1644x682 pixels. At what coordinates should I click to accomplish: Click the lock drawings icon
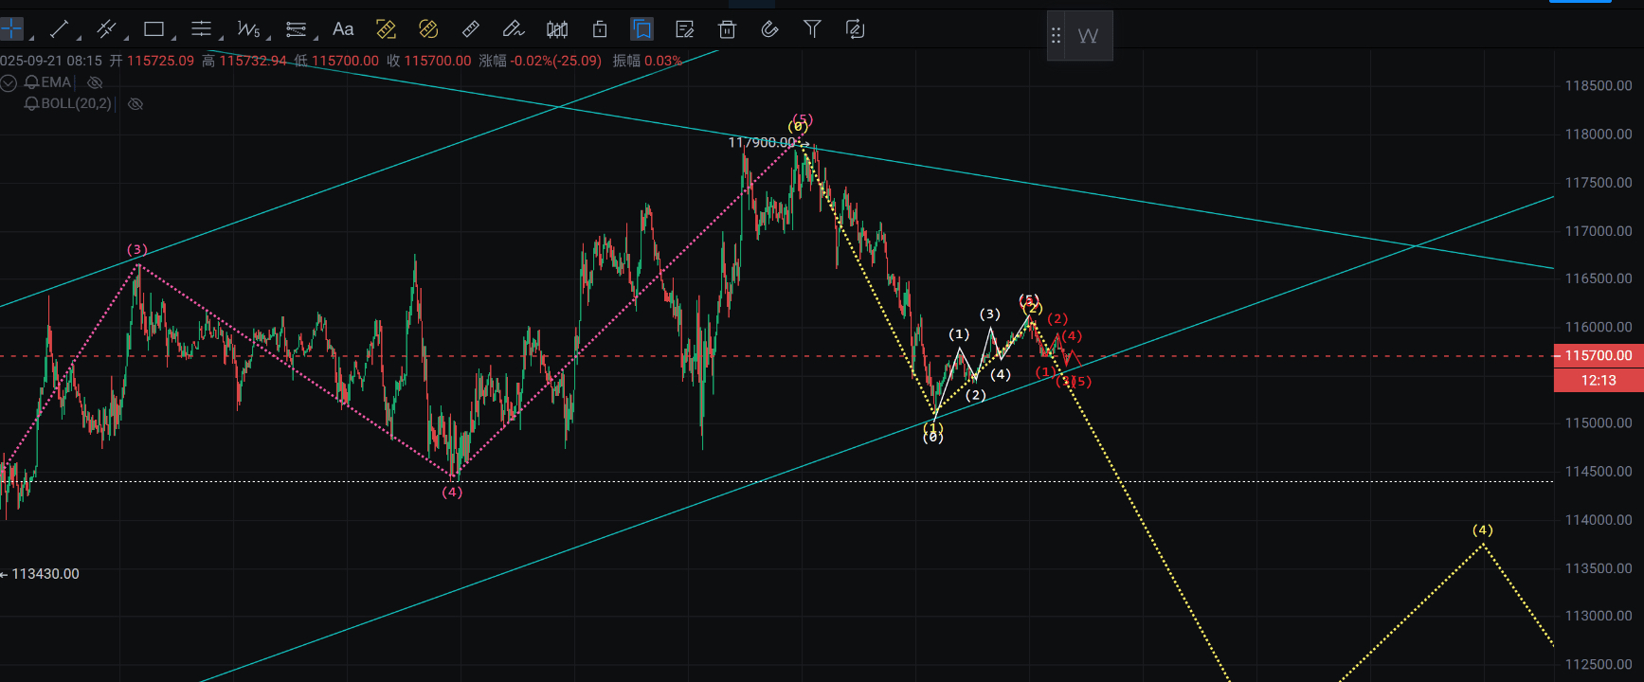tap(600, 29)
